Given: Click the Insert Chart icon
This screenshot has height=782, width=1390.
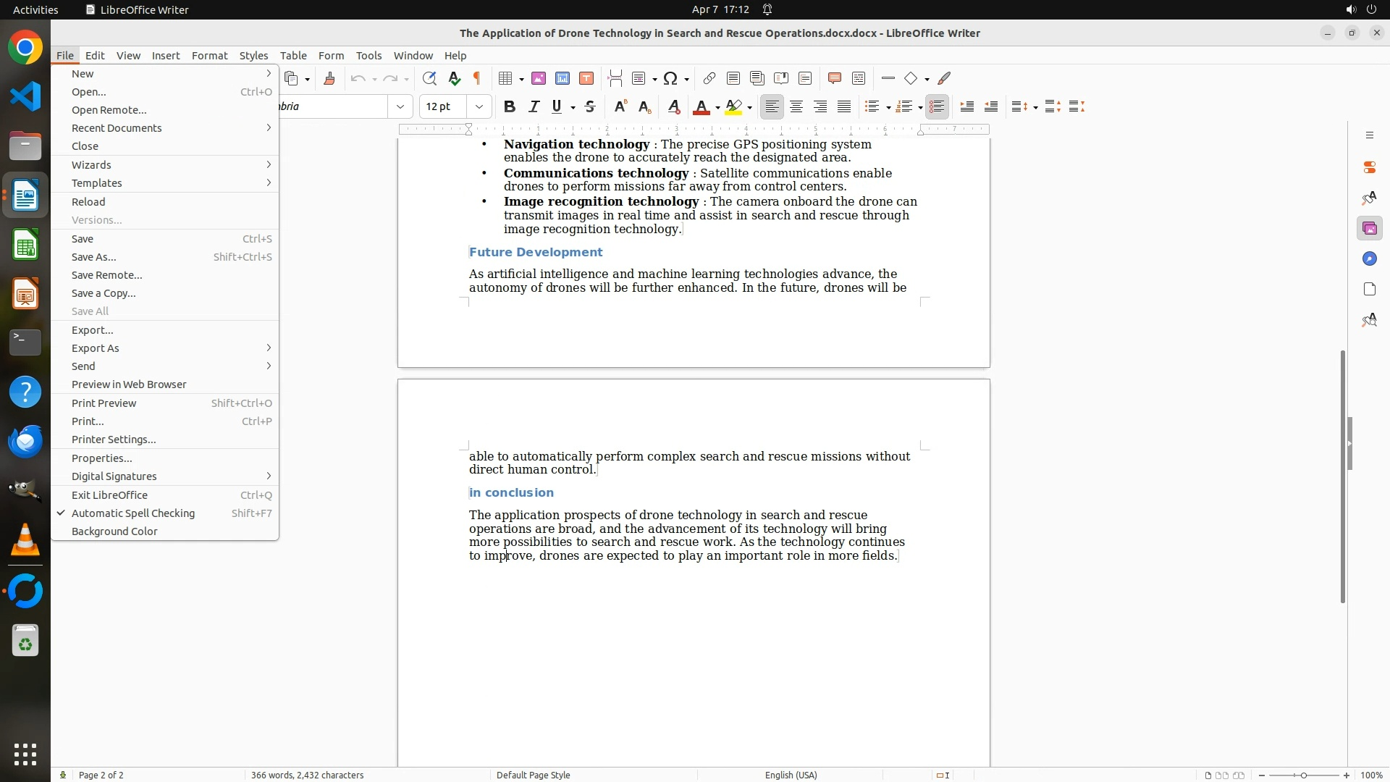Looking at the screenshot, I should 563,78.
